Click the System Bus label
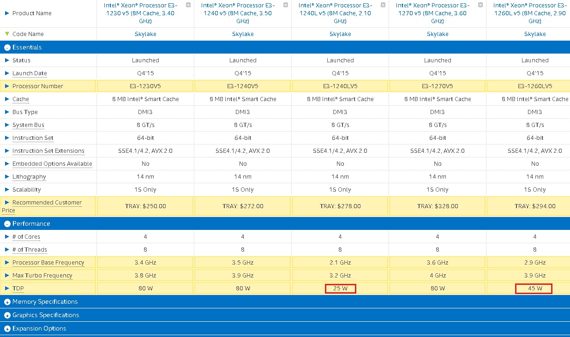Screen dimensions: 570x337 pyautogui.click(x=29, y=125)
